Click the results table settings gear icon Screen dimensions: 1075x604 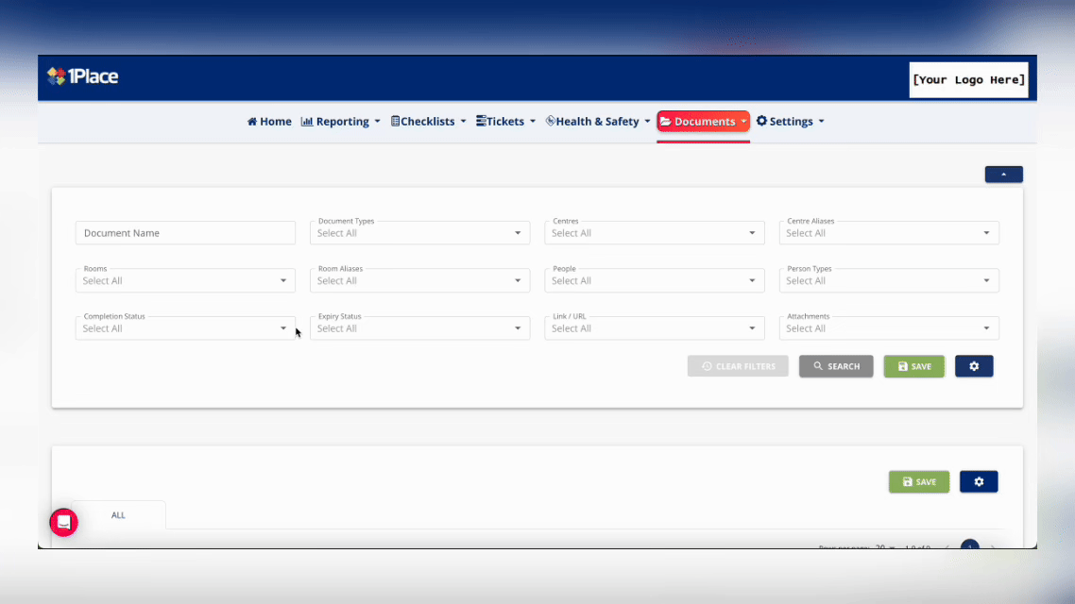pos(979,481)
